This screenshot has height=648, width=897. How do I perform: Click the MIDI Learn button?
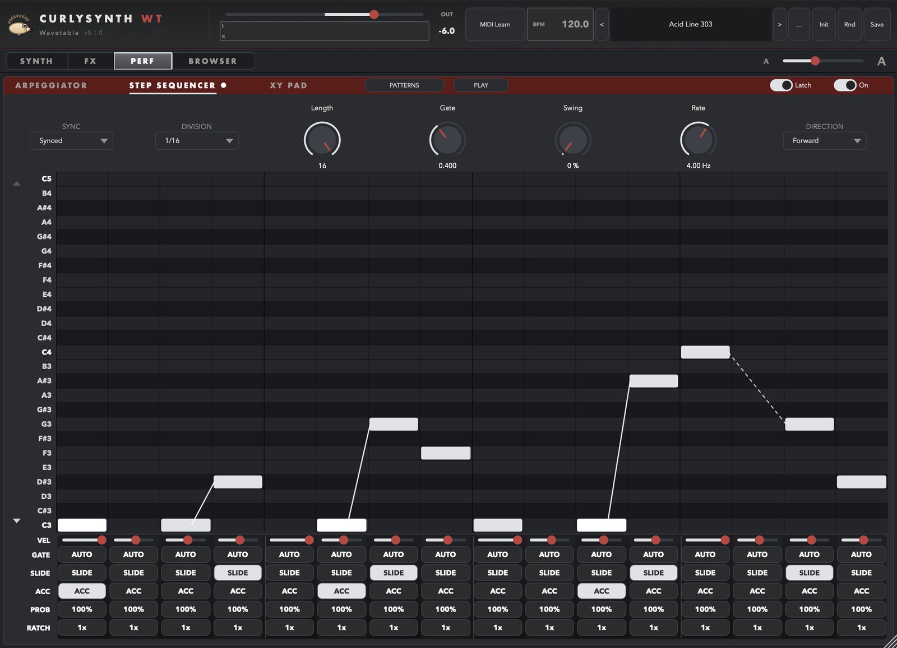495,25
